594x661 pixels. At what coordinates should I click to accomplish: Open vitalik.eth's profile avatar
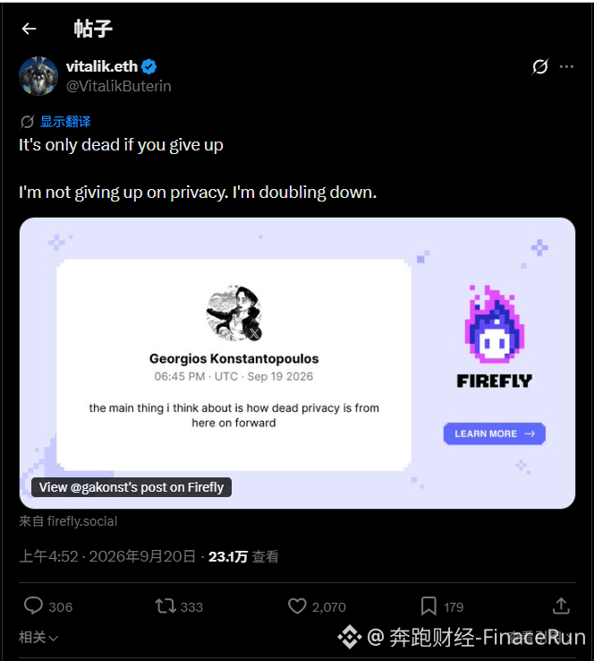(x=38, y=76)
